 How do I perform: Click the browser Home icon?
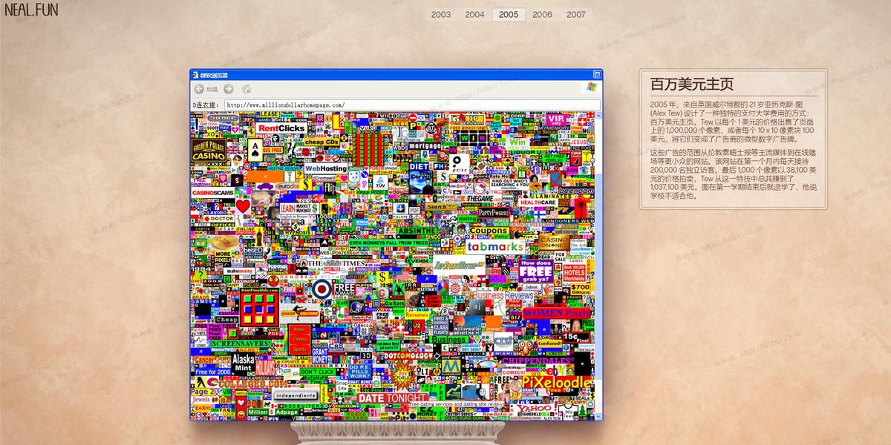click(x=247, y=89)
